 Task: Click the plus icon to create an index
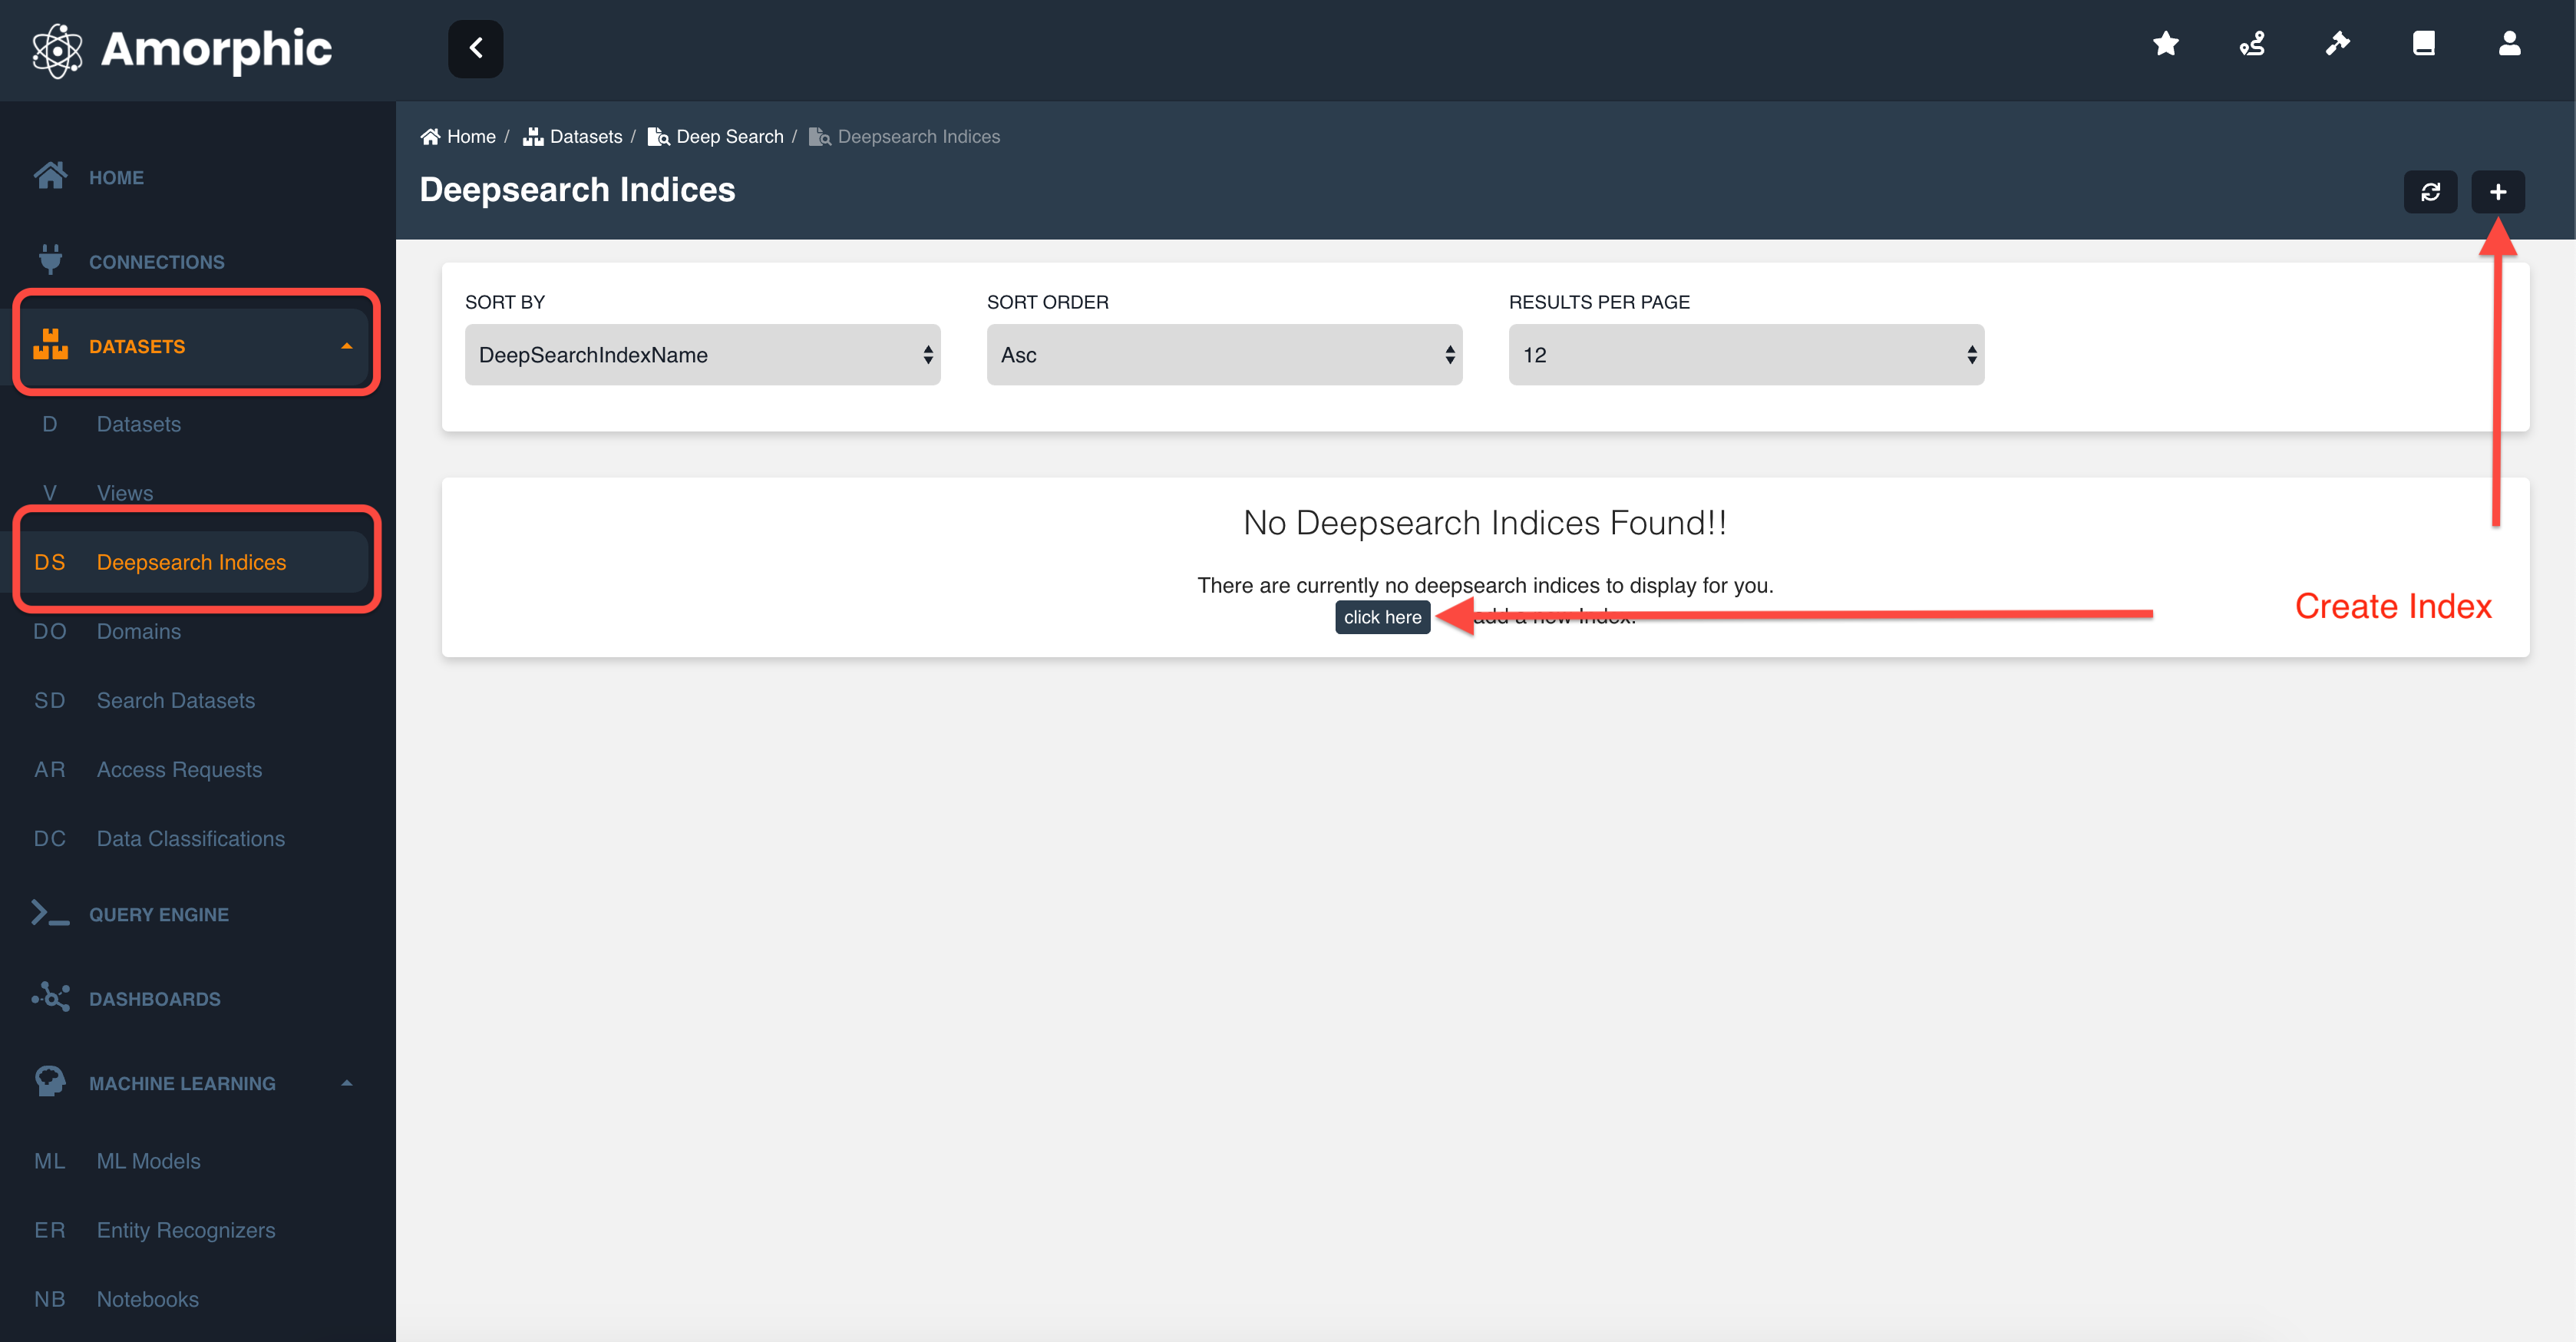click(x=2498, y=191)
